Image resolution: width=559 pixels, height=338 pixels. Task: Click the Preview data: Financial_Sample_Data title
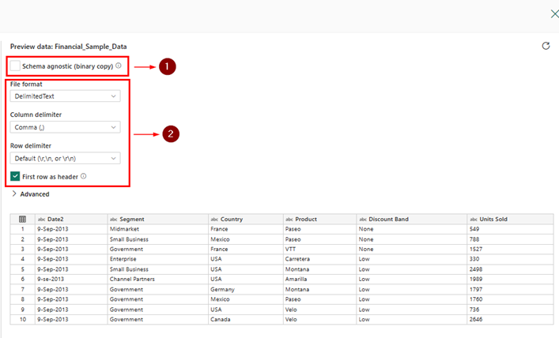click(x=69, y=47)
